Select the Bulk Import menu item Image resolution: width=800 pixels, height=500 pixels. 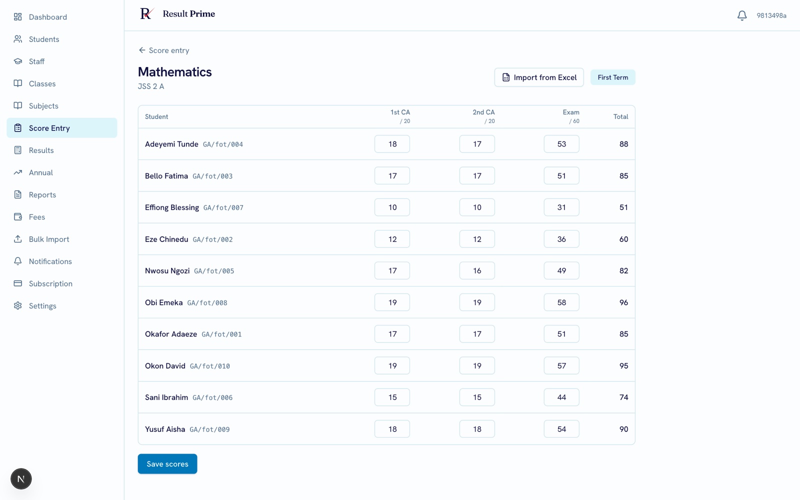(62, 239)
